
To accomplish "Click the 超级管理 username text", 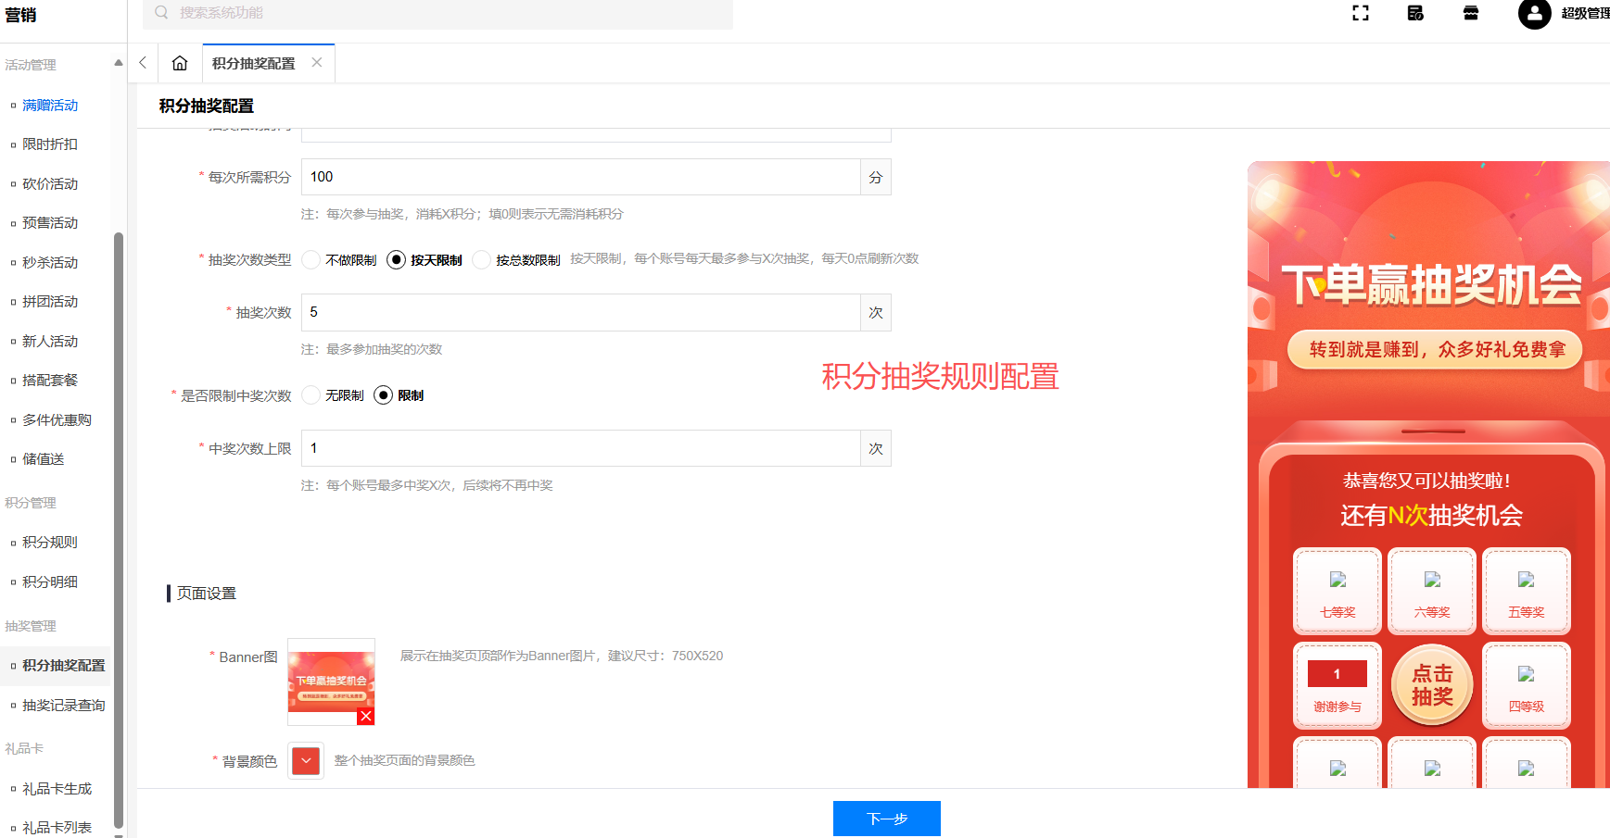I will pos(1585,13).
